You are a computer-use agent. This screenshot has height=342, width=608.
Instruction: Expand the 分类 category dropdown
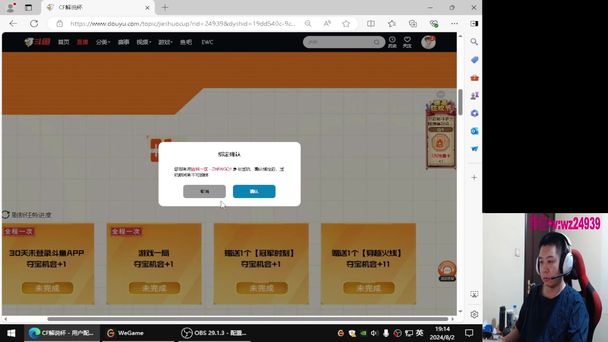click(x=103, y=42)
